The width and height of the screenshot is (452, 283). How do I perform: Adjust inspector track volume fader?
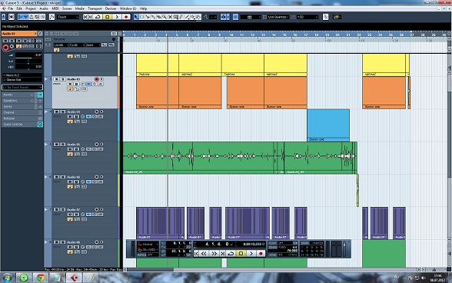click(x=28, y=58)
